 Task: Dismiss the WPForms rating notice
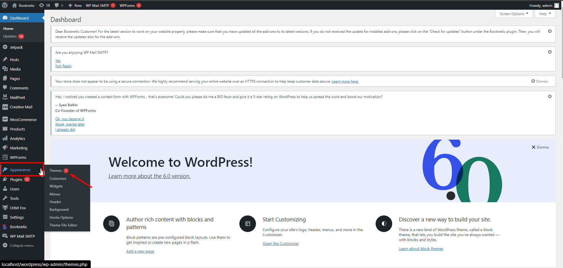click(x=550, y=97)
